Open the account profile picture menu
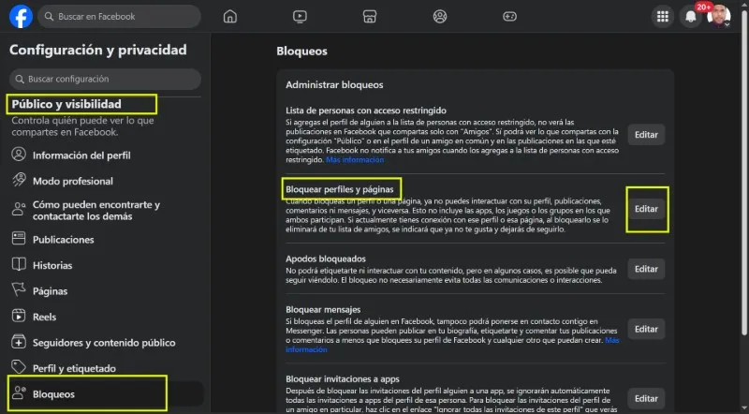Viewport: 749px width, 414px height. click(x=719, y=16)
